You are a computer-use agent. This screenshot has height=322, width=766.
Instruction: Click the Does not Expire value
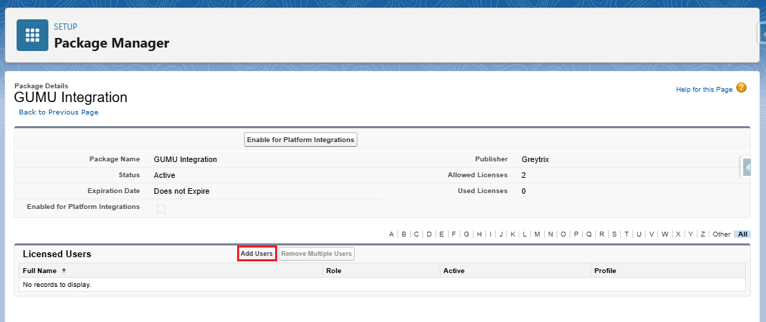pyautogui.click(x=182, y=192)
